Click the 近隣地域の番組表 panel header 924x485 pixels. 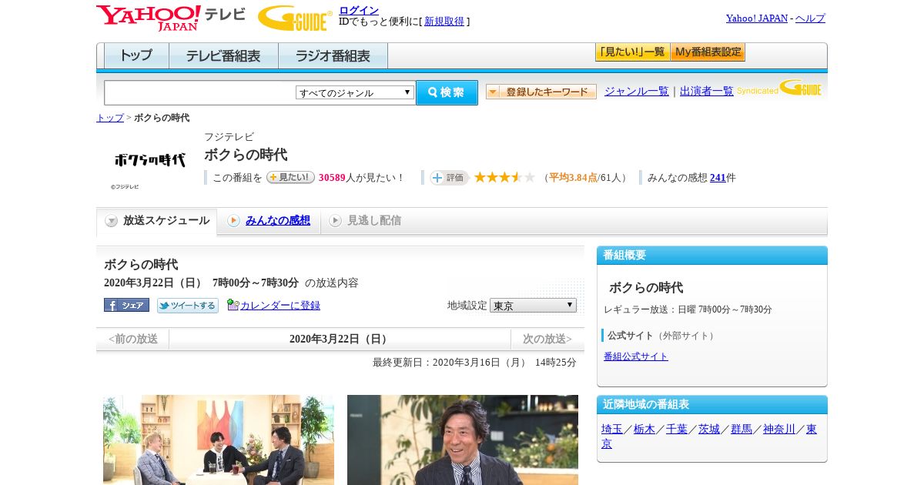(x=712, y=405)
